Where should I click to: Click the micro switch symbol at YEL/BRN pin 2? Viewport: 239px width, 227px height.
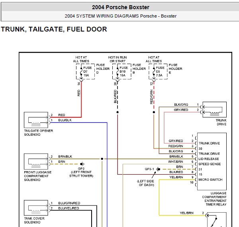coord(217,219)
